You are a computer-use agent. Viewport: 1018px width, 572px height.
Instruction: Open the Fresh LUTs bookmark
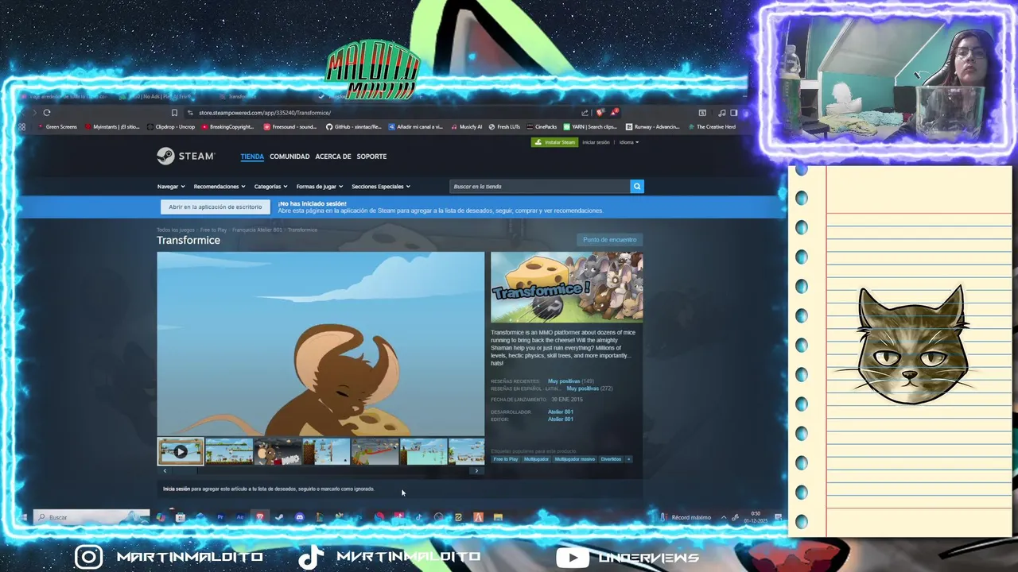(x=504, y=127)
